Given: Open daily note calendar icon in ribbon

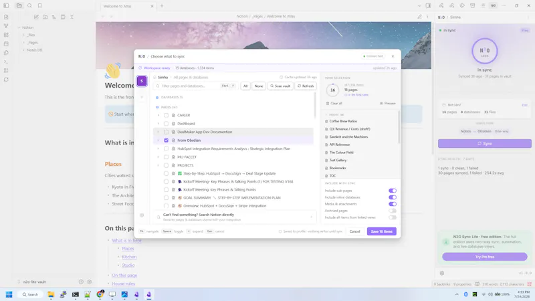Looking at the screenshot, I should pos(6,43).
